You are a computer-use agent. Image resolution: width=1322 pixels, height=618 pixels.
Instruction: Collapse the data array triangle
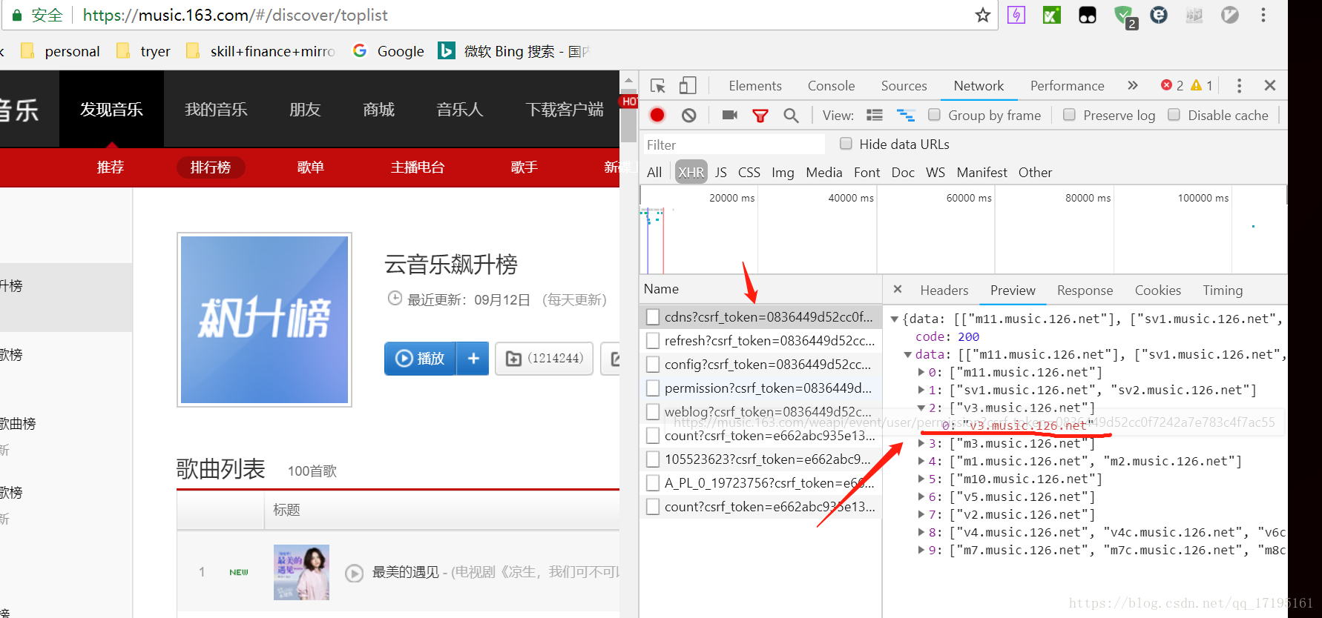pyautogui.click(x=907, y=355)
